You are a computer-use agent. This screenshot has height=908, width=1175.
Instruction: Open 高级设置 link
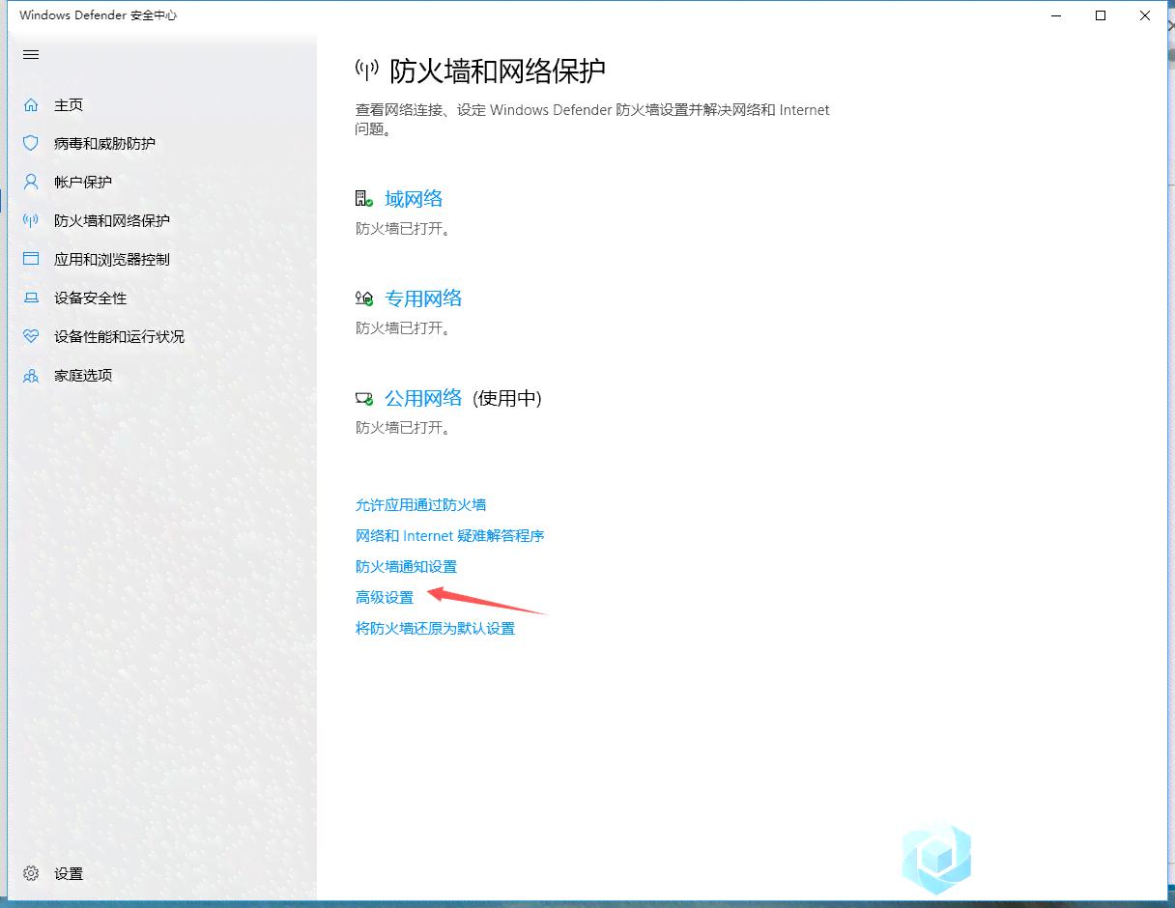(x=385, y=597)
